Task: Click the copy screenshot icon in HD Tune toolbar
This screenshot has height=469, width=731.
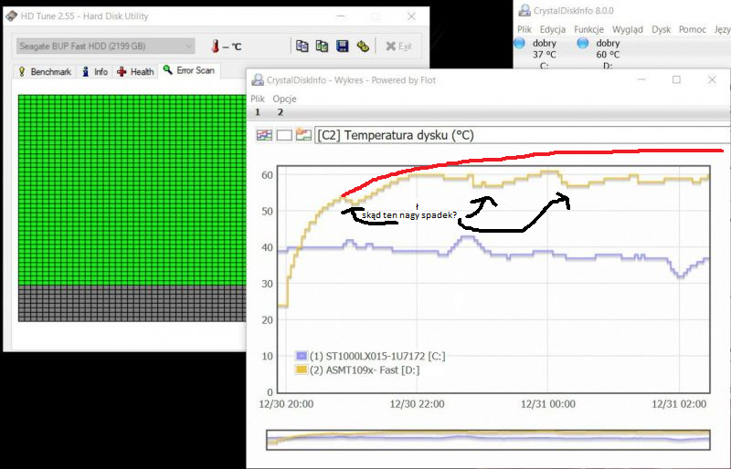Action: pyautogui.click(x=322, y=47)
